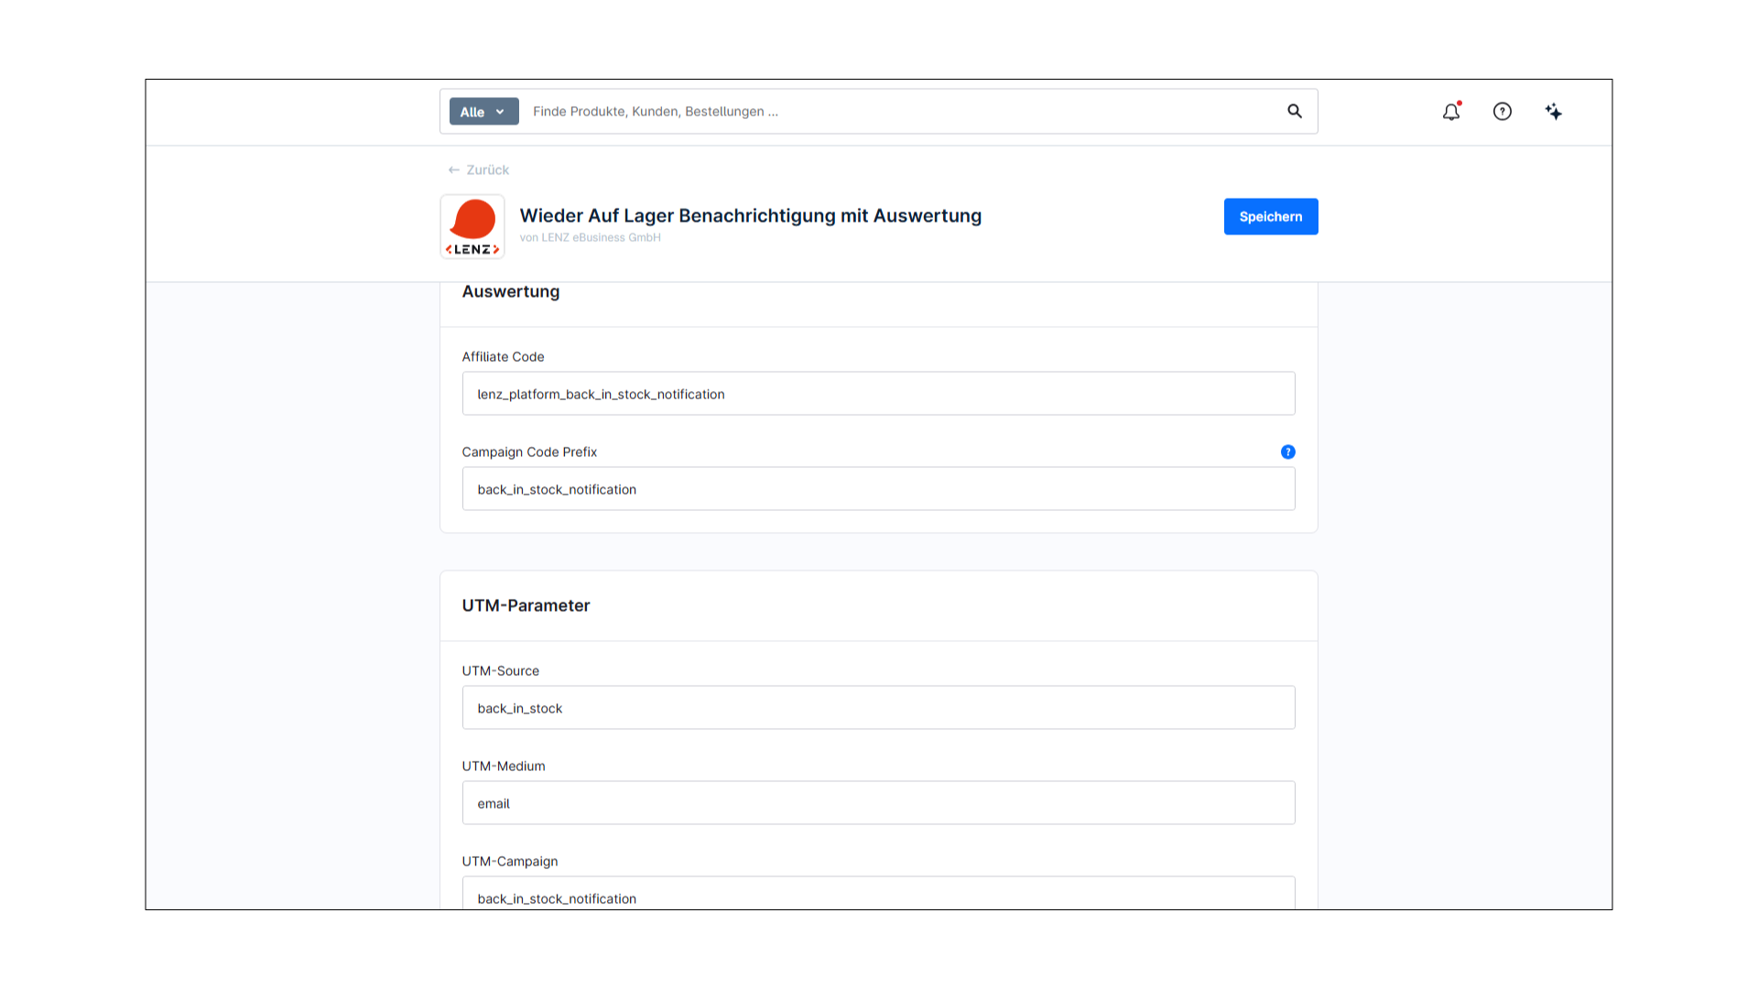Click the UTM-Medium input field
This screenshot has height=989, width=1758.
878,802
